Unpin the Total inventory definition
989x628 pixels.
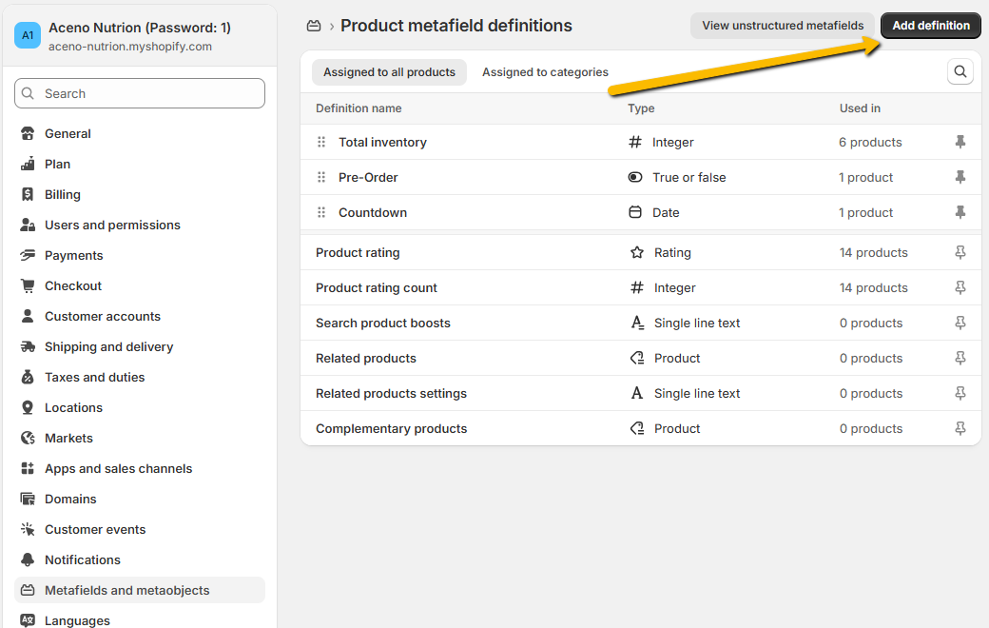(x=960, y=143)
